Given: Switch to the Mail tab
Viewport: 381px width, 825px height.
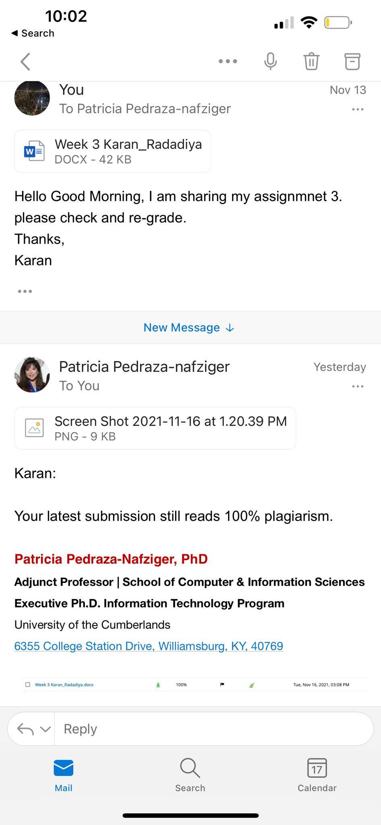Looking at the screenshot, I should tap(64, 776).
